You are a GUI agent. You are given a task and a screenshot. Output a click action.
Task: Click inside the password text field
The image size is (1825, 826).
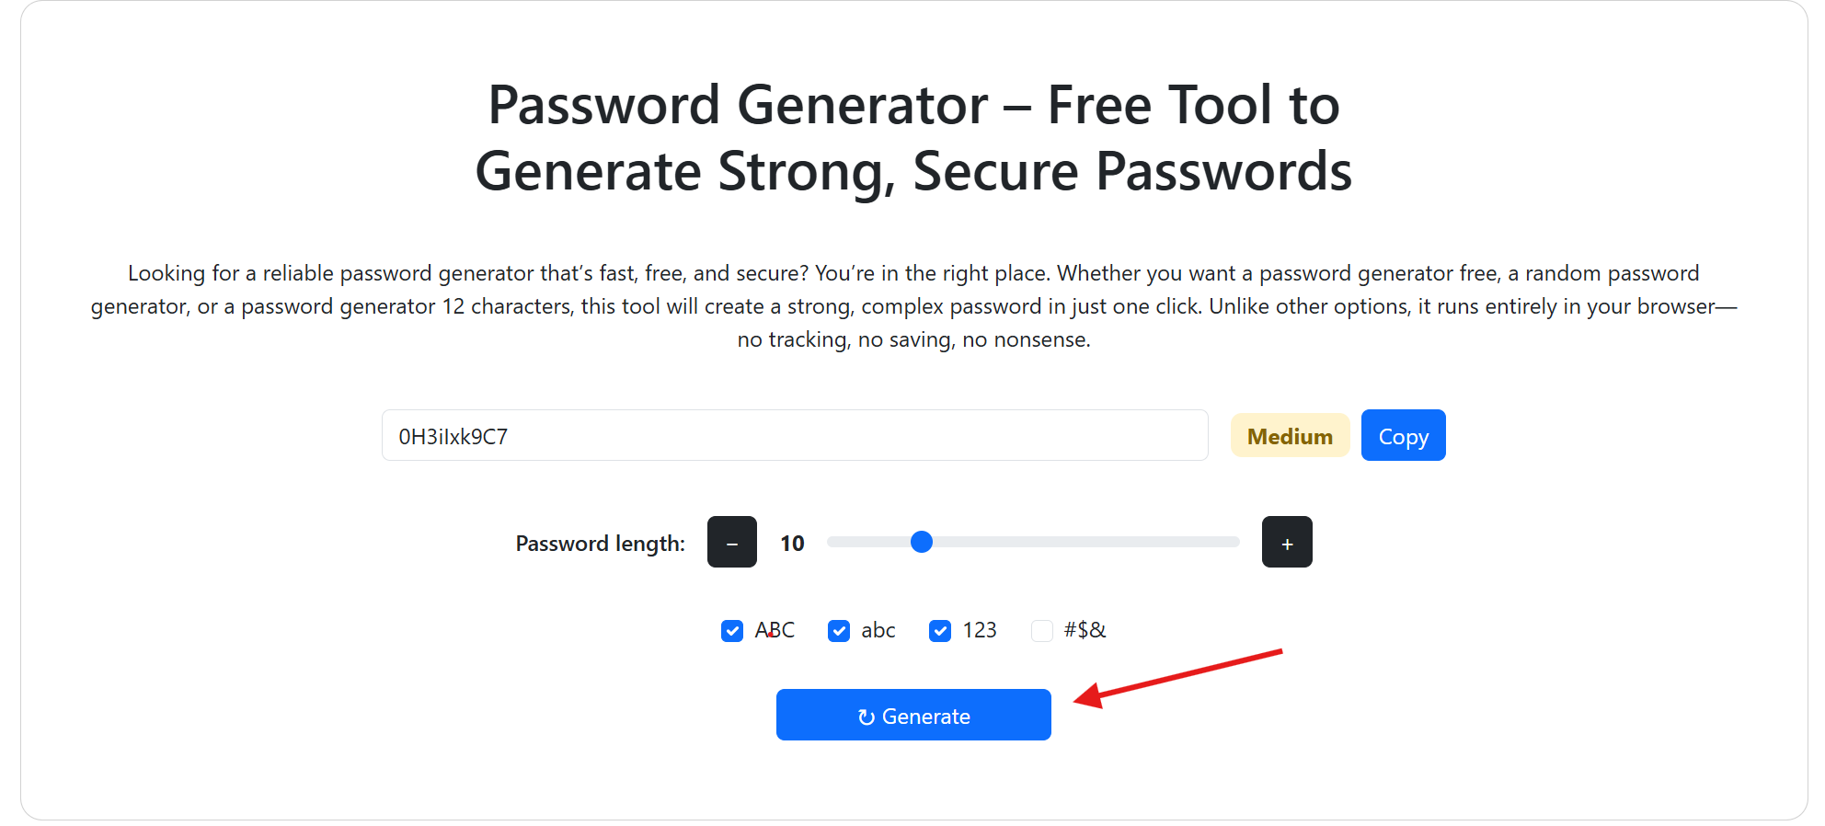pyautogui.click(x=795, y=435)
